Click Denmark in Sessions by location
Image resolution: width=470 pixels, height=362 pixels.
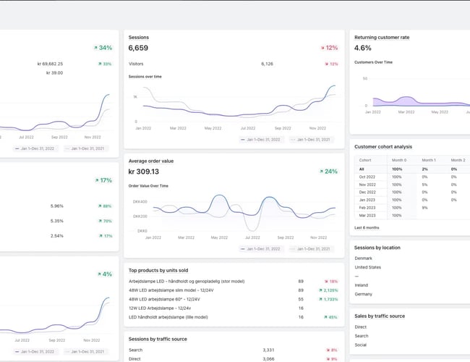[363, 258]
